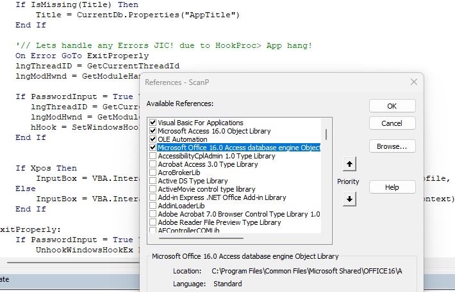Image resolution: width=455 pixels, height=292 pixels.
Task: Check AccessibilityCplAdmin 1.0 Type Library
Action: pyautogui.click(x=153, y=156)
